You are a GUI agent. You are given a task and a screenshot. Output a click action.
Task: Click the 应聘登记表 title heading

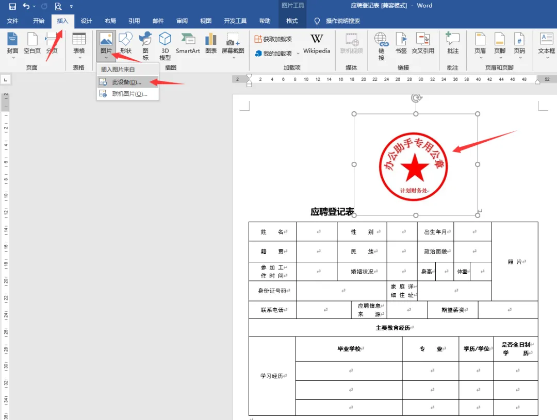(332, 212)
